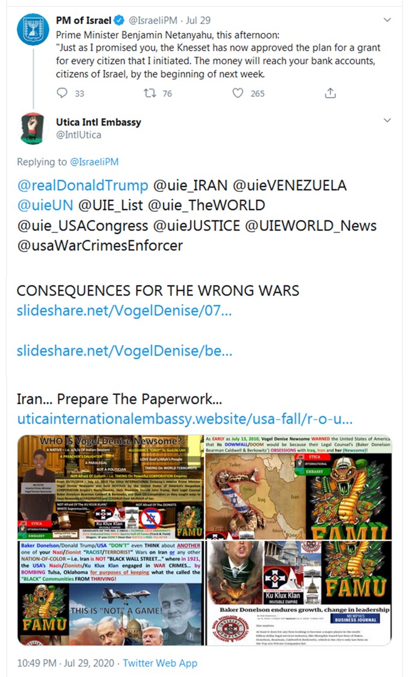
Task: Open the Baker Donelson article image
Action: click(x=298, y=593)
